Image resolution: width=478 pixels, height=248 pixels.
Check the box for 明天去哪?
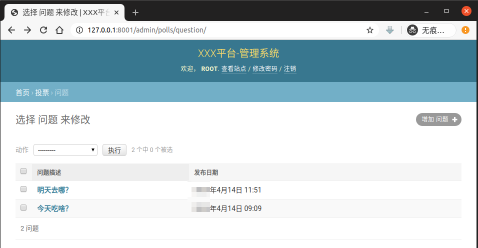(x=23, y=189)
